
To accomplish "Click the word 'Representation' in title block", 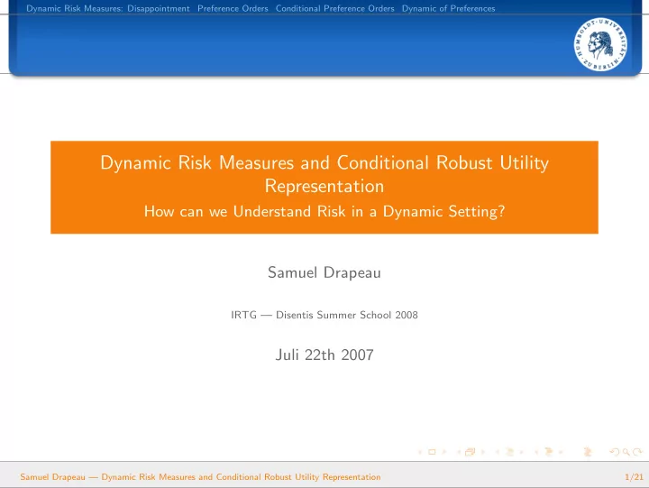I will (x=324, y=186).
